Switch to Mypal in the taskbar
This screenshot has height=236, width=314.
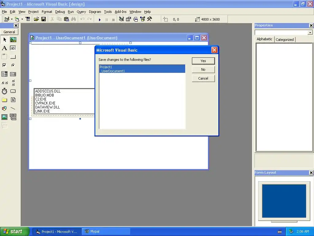[x=106, y=231]
